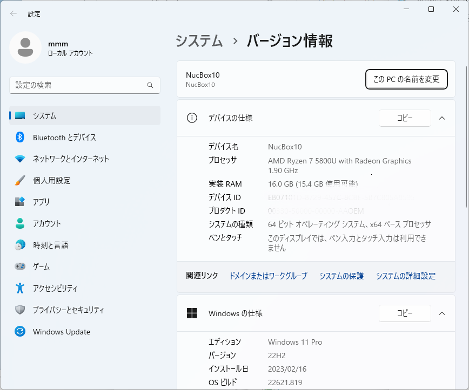Click the システム breadcrumb link

pos(199,40)
